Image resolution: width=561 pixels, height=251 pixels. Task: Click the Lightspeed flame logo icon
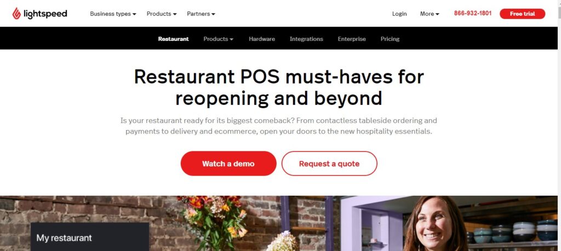pyautogui.click(x=16, y=14)
